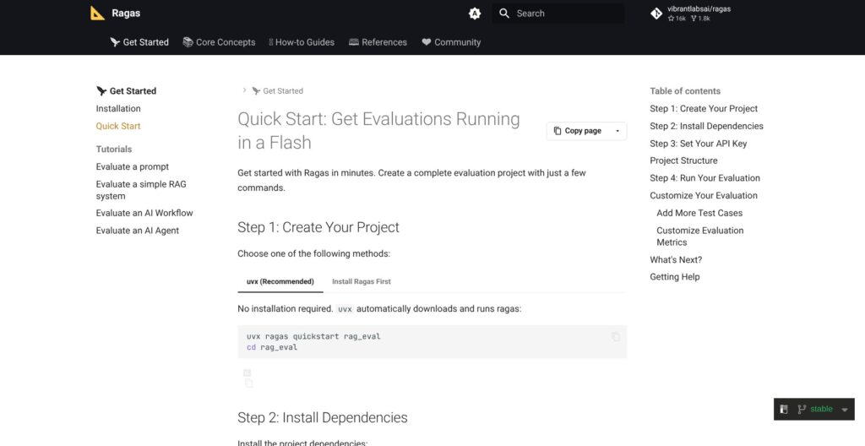
Task: Select the uvx (Recommended) tab
Action: point(280,281)
